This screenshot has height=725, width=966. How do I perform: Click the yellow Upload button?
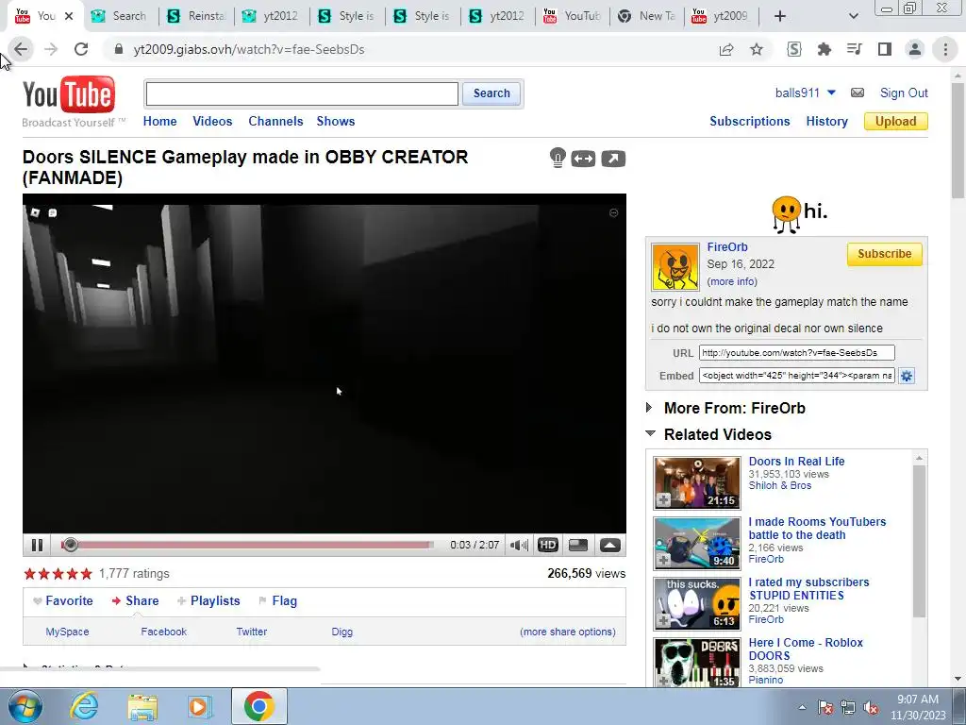(x=896, y=122)
